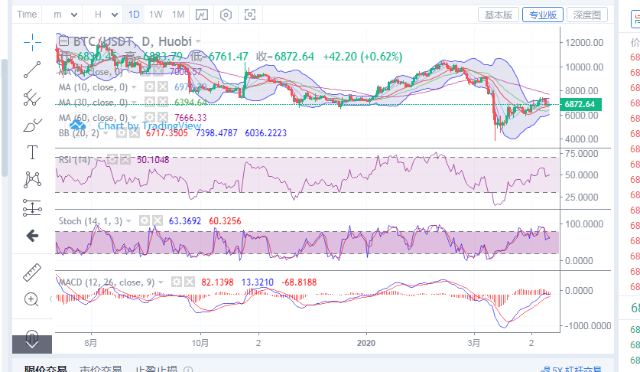Select the trend line drawing tool
This screenshot has height=372, width=640.
[x=32, y=70]
